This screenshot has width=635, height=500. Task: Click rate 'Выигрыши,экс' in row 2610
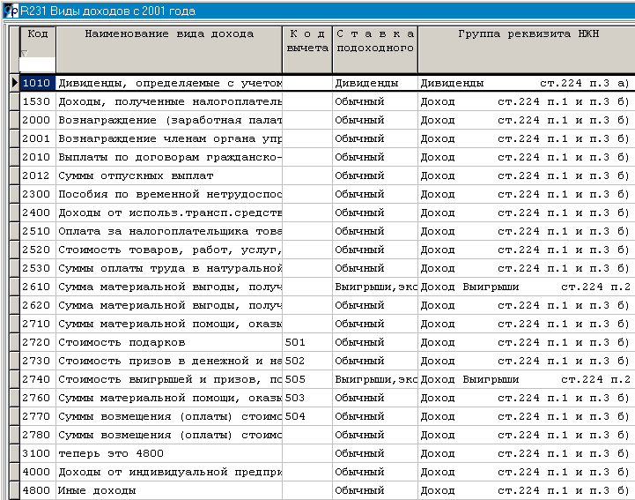375,287
